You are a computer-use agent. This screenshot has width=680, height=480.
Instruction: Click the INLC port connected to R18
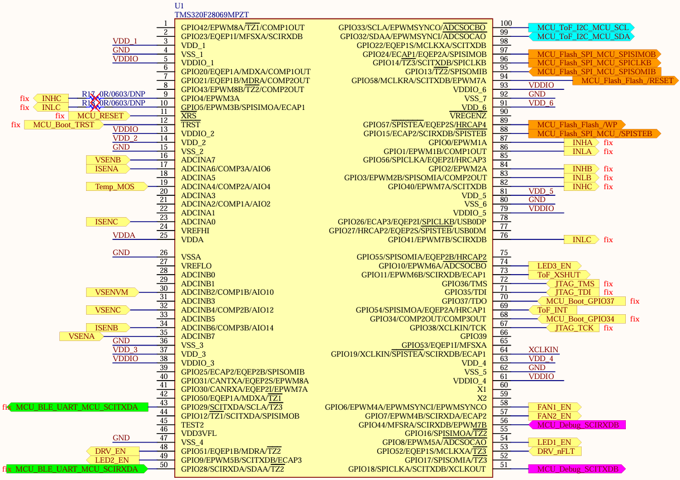(x=51, y=107)
